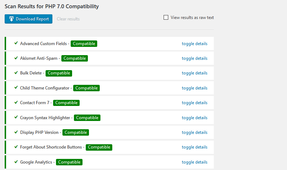This screenshot has width=287, height=170.
Task: Expand Crayon Syntax Highlighter details
Action: [194, 118]
